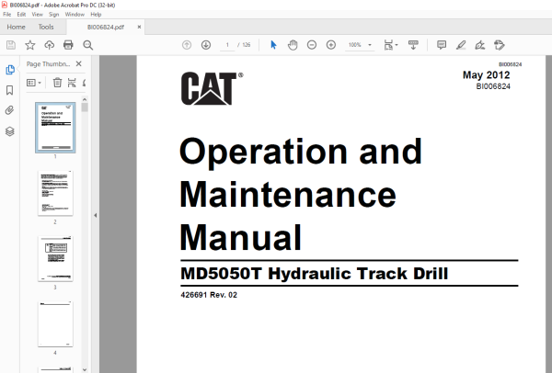Print the document with the printer icon
This screenshot has width=552, height=373.
pos(68,45)
